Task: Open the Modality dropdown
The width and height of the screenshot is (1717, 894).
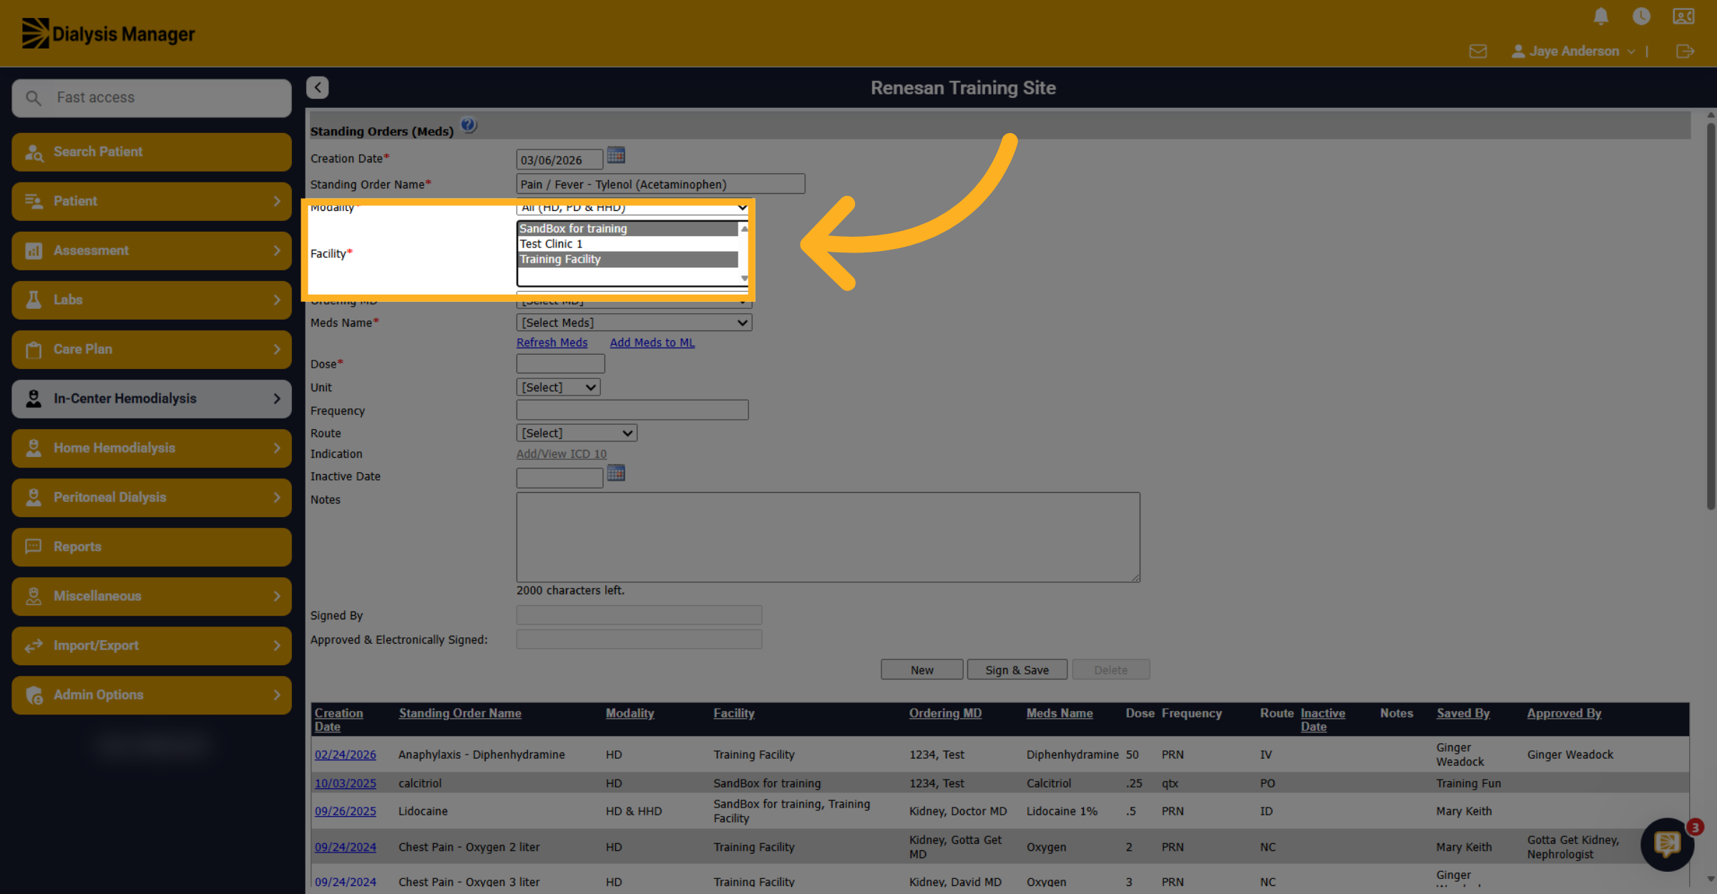Action: click(x=633, y=208)
